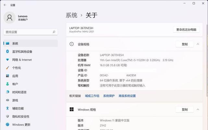The width and height of the screenshot is (208, 130).
Task: Click the 个性化 paintbrush icon
Action: (x=7, y=68)
